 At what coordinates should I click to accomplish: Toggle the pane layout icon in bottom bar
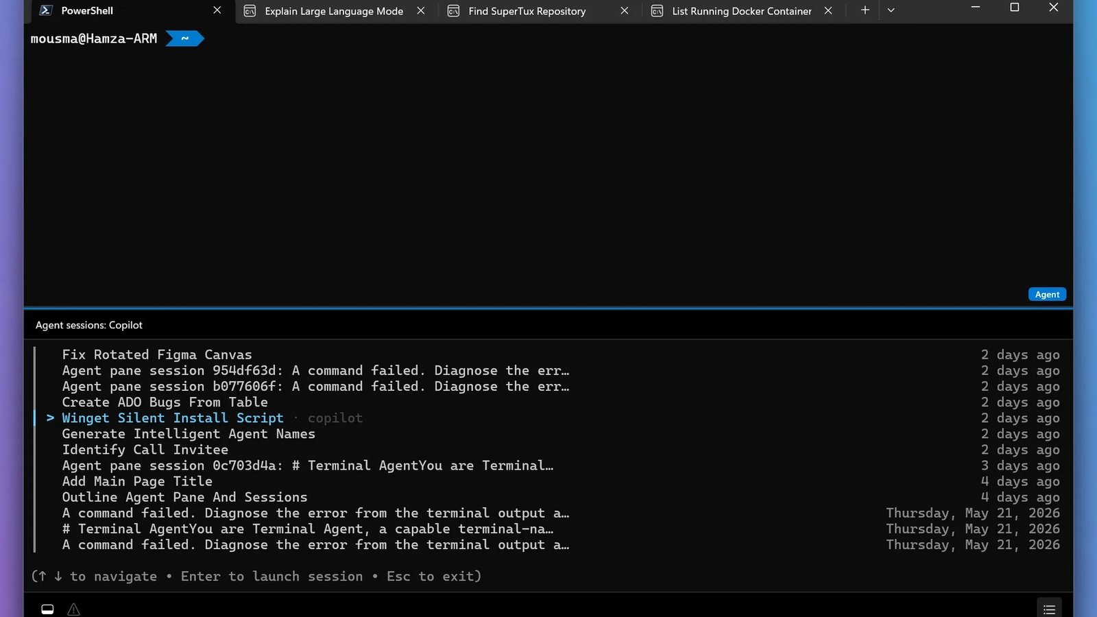coord(47,609)
